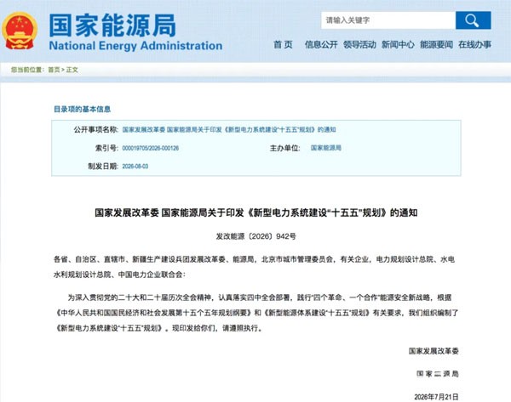Focus the keyword search input field
Viewport: 511px width, 402px height.
(388, 20)
